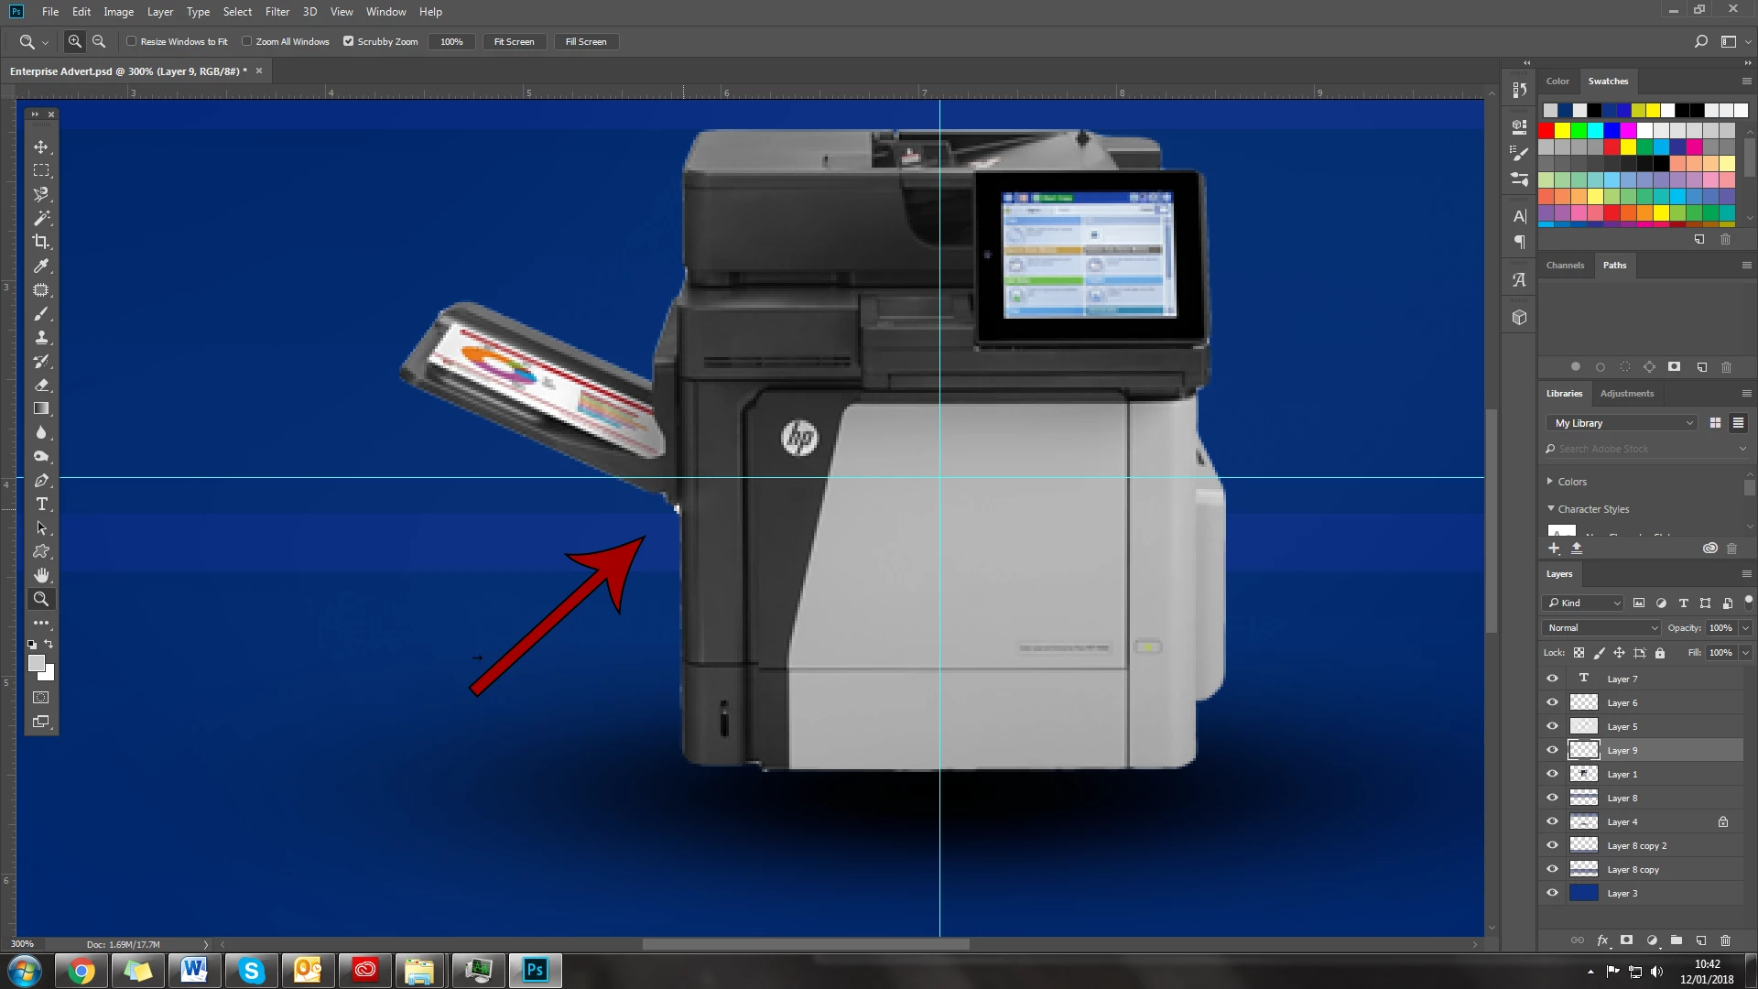Select the Eraser tool

pos(41,386)
